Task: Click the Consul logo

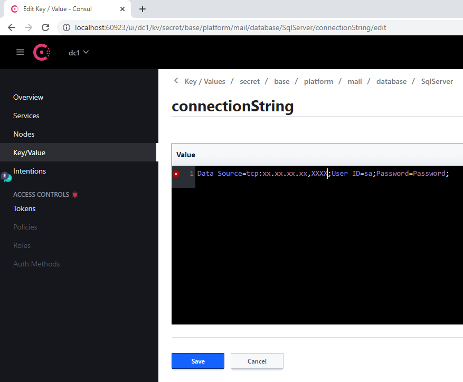Action: point(42,52)
